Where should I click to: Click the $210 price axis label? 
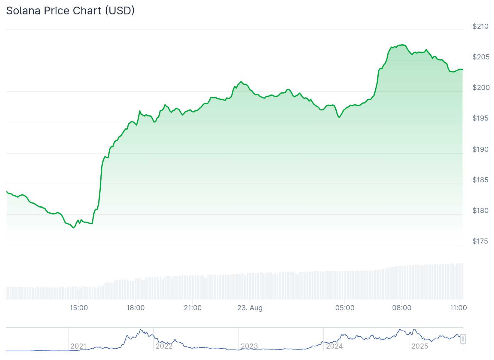coord(481,26)
